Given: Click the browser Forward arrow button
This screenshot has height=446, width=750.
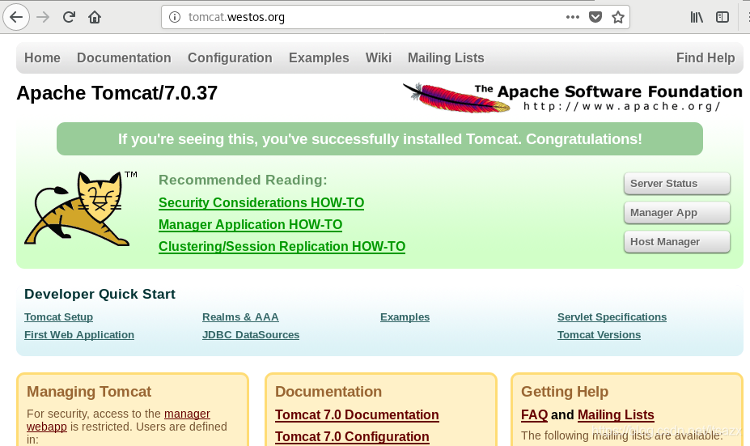Looking at the screenshot, I should pyautogui.click(x=43, y=17).
